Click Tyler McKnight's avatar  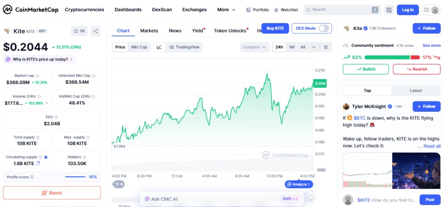(x=346, y=107)
